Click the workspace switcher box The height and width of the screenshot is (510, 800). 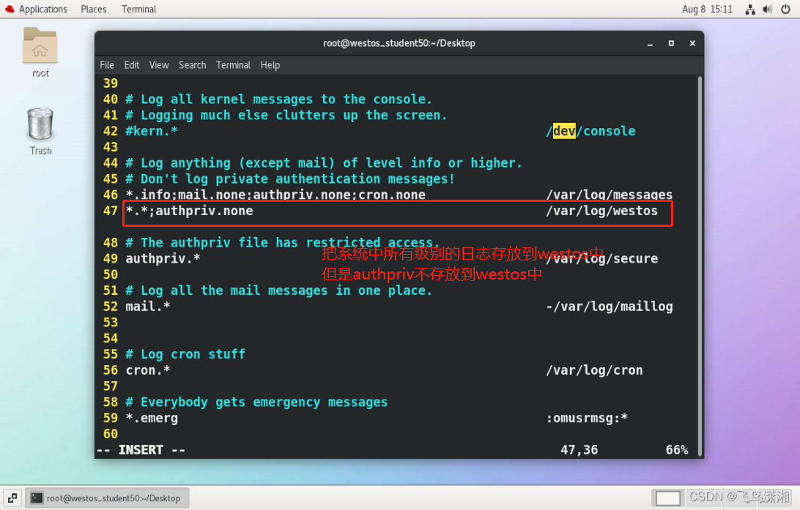[668, 498]
